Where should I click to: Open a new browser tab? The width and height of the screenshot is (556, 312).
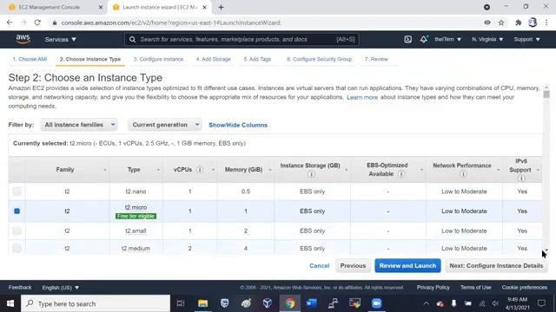coord(221,7)
